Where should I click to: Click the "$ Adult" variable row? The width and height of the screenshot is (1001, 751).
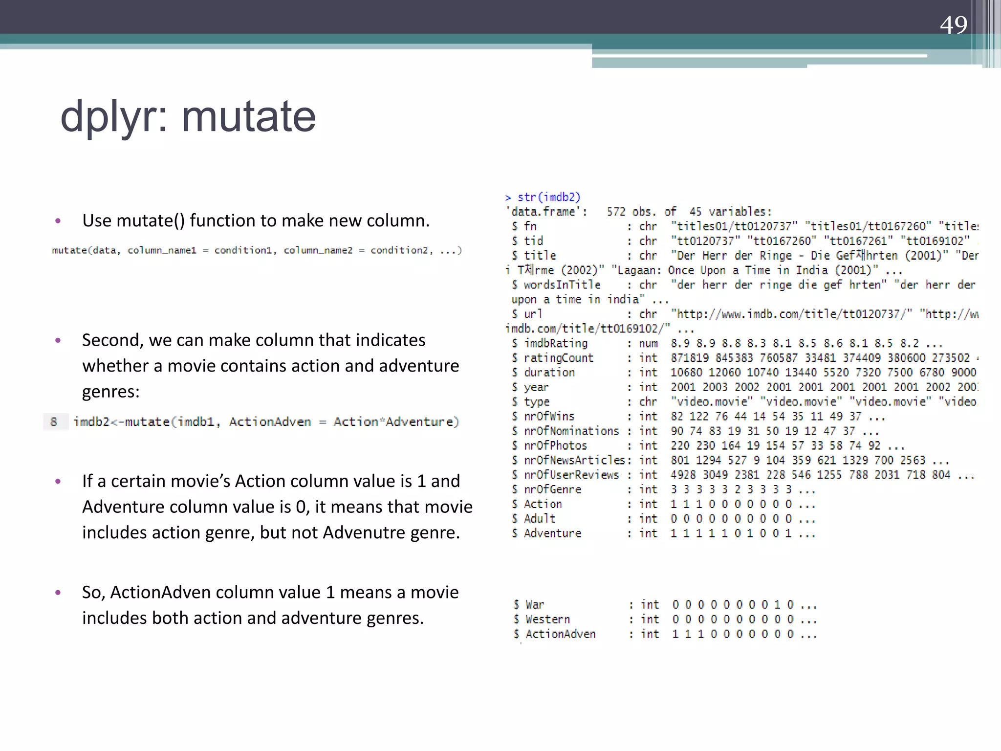(x=663, y=519)
